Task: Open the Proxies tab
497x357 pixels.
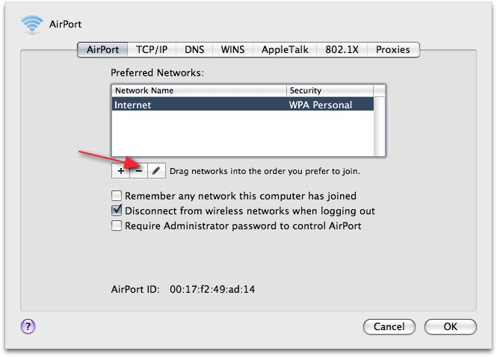Action: click(393, 50)
